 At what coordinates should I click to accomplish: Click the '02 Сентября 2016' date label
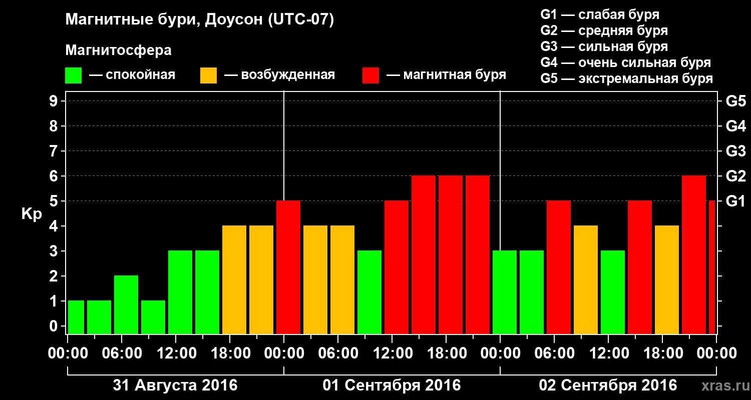(x=608, y=385)
